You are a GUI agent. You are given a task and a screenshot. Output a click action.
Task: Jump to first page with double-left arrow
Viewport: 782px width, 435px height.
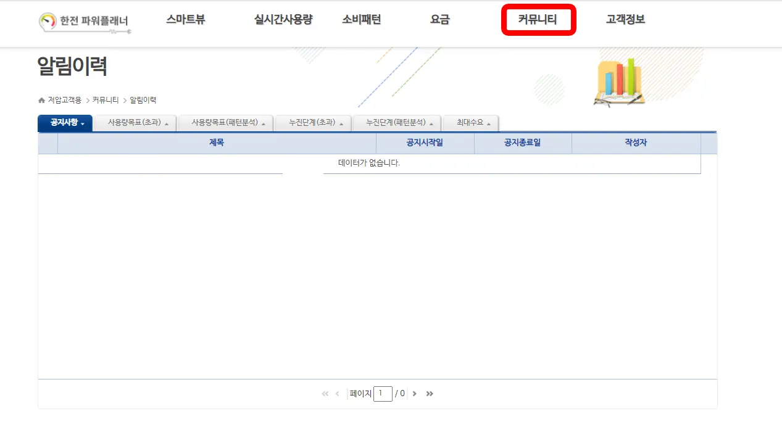point(324,393)
